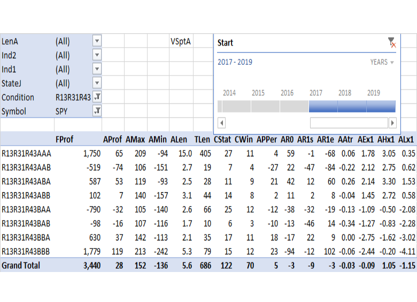Select the Grand Total row label

[x=21, y=266]
